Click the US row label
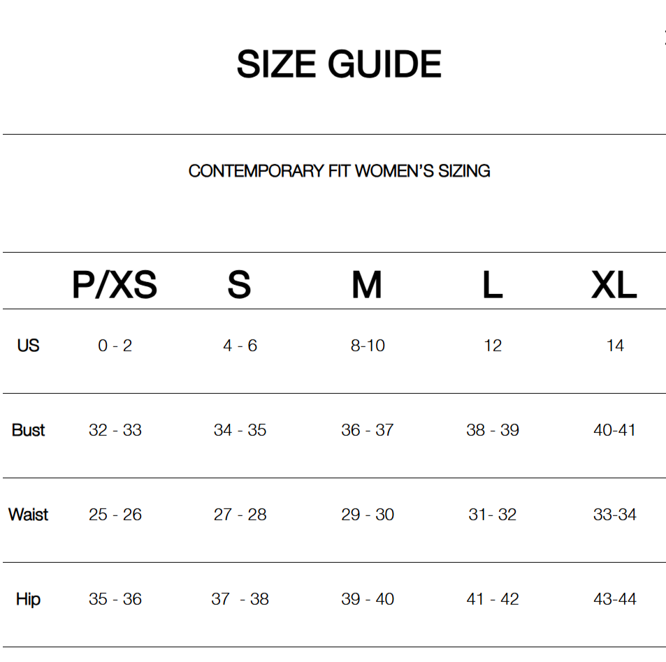Screen dimensions: 666x662 click(x=28, y=346)
